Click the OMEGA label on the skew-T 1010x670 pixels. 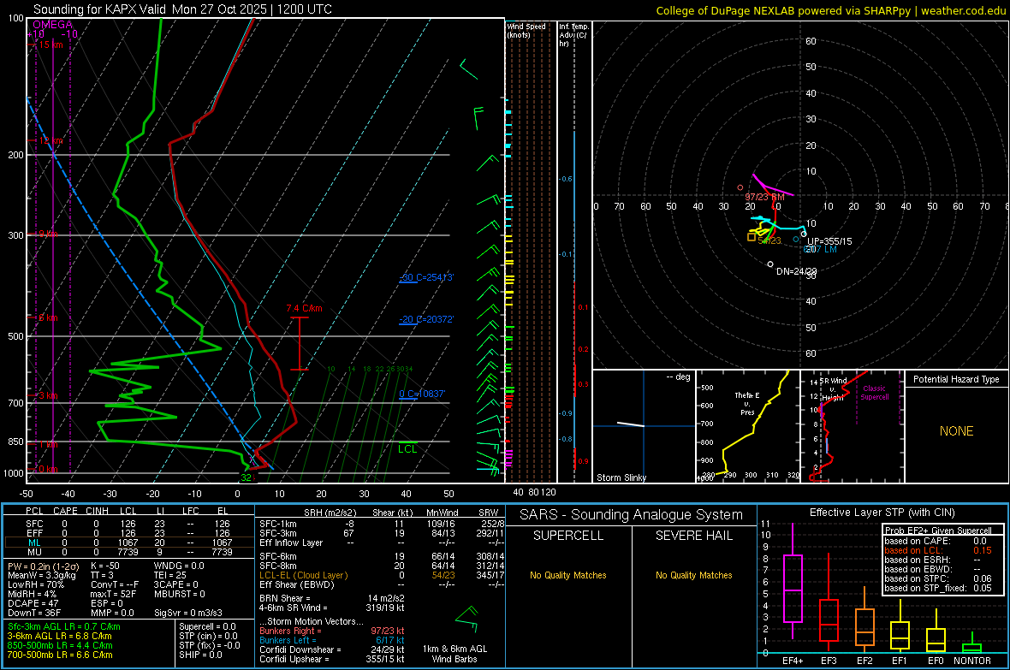click(x=53, y=25)
